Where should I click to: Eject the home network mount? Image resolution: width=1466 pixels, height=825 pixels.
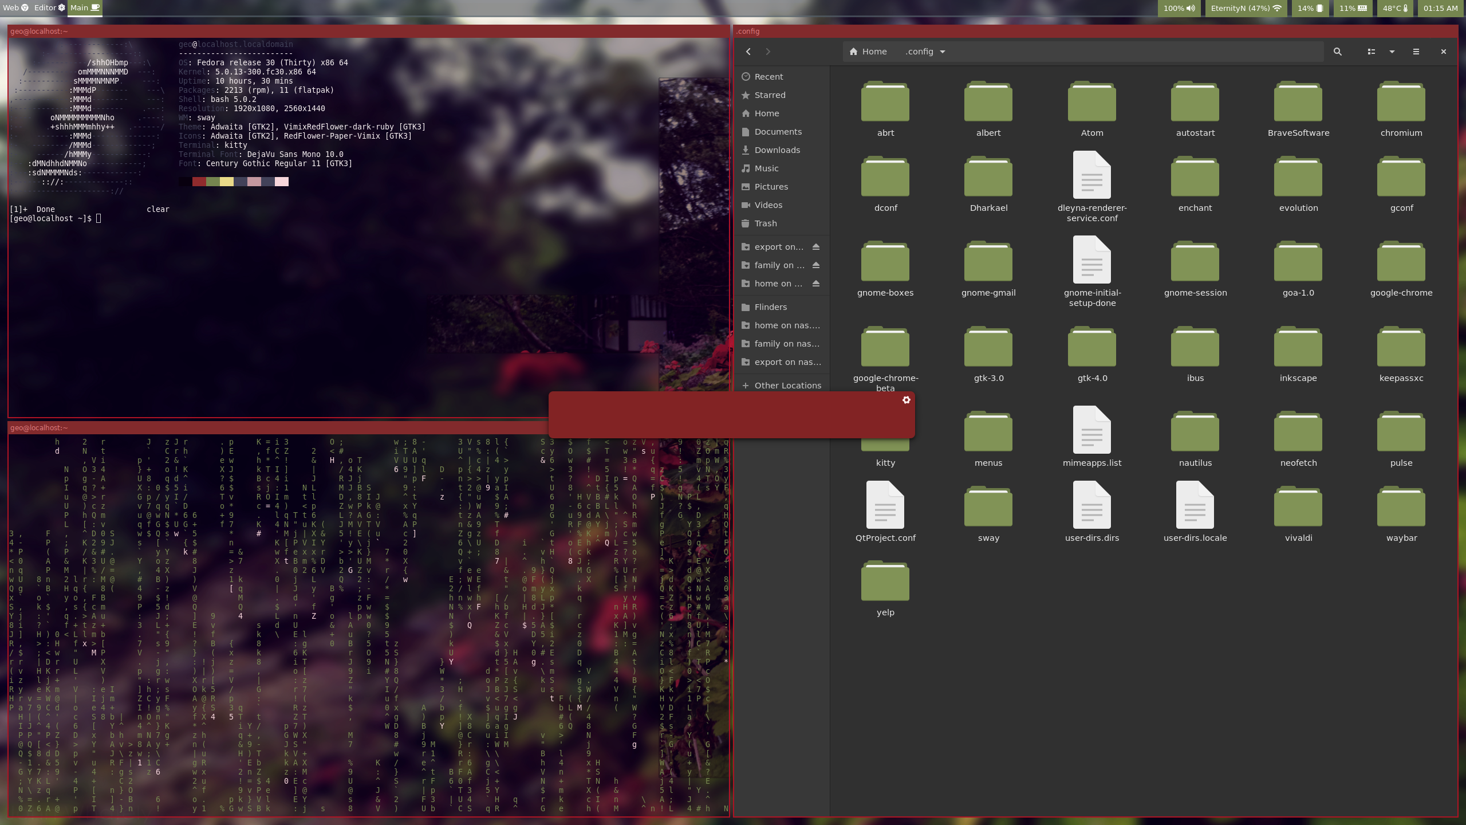816,284
